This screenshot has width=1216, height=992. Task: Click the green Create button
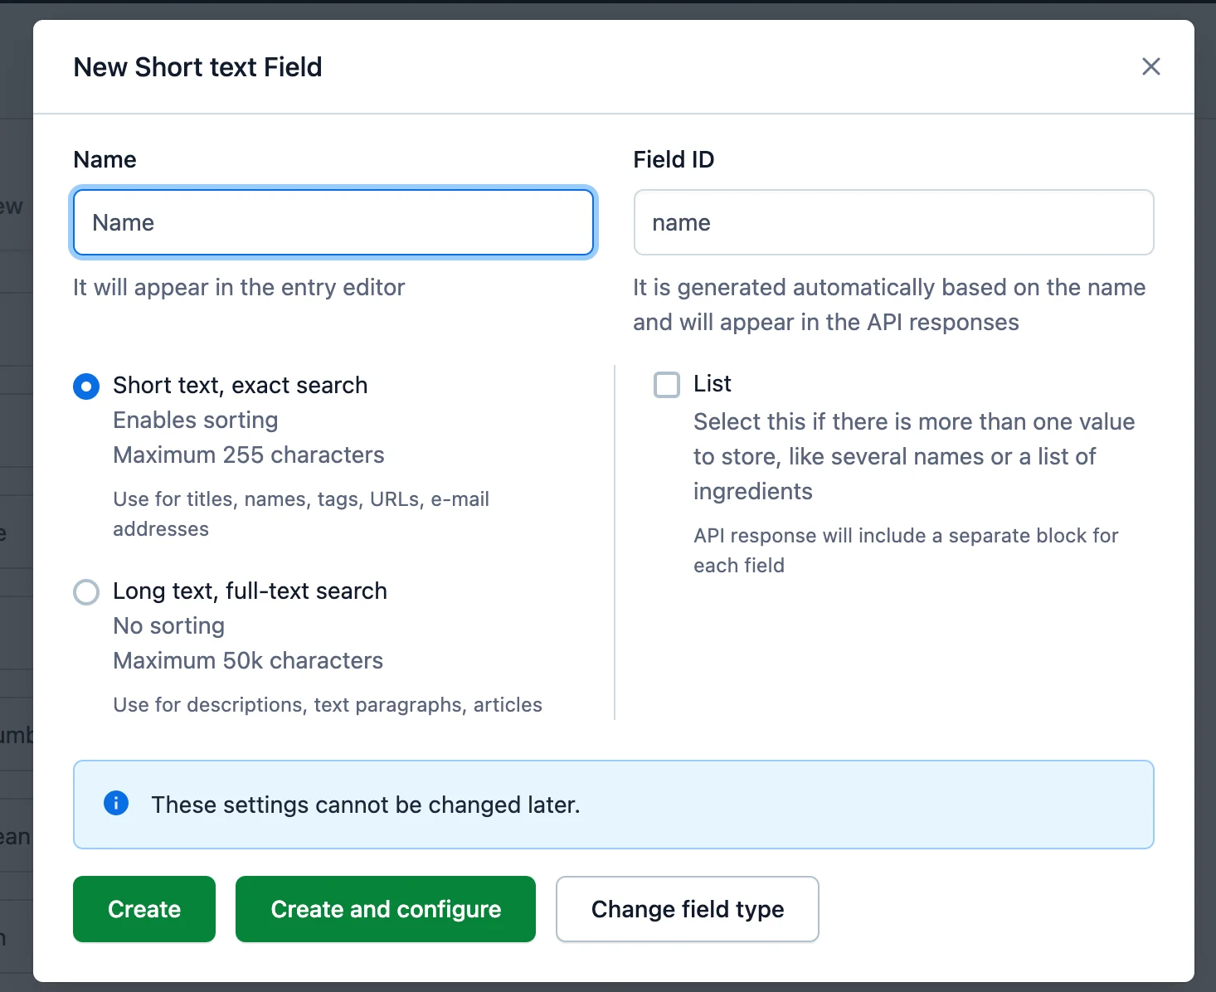pyautogui.click(x=144, y=909)
